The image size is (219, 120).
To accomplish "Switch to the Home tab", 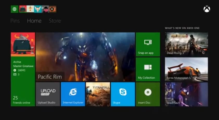I will 34,21.
